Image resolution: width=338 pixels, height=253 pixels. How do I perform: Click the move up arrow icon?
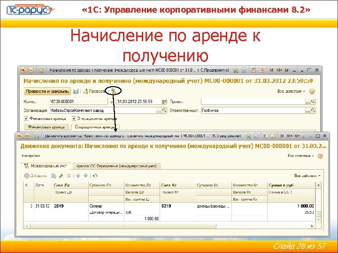(78, 176)
